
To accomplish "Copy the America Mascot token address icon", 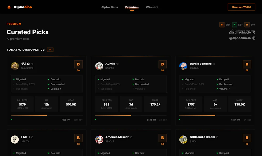I will 131,137.
